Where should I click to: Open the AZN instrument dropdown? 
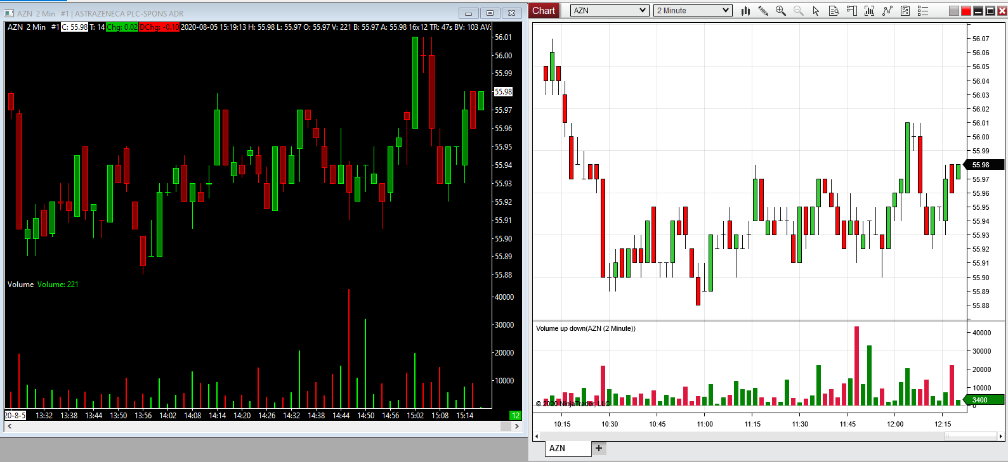pos(609,11)
